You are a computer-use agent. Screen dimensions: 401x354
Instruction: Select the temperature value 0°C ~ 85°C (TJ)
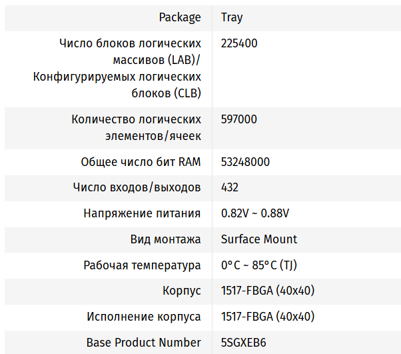pyautogui.click(x=259, y=265)
